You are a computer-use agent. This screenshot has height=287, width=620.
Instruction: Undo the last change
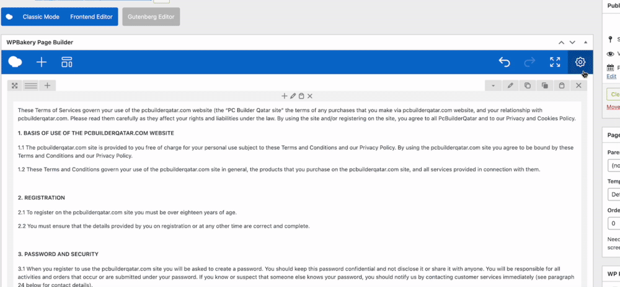click(504, 62)
